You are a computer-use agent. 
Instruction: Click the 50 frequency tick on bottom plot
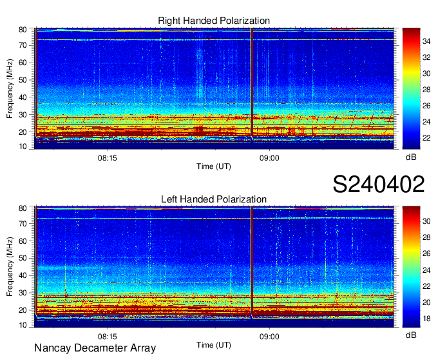coord(23,258)
